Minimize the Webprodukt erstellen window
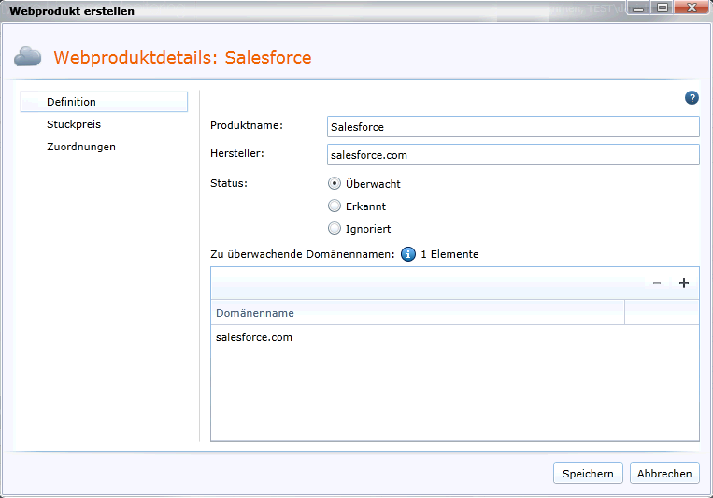The width and height of the screenshot is (713, 498). tap(638, 7)
